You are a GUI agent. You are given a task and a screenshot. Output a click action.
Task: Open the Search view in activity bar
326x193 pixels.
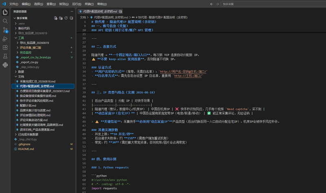[5, 21]
